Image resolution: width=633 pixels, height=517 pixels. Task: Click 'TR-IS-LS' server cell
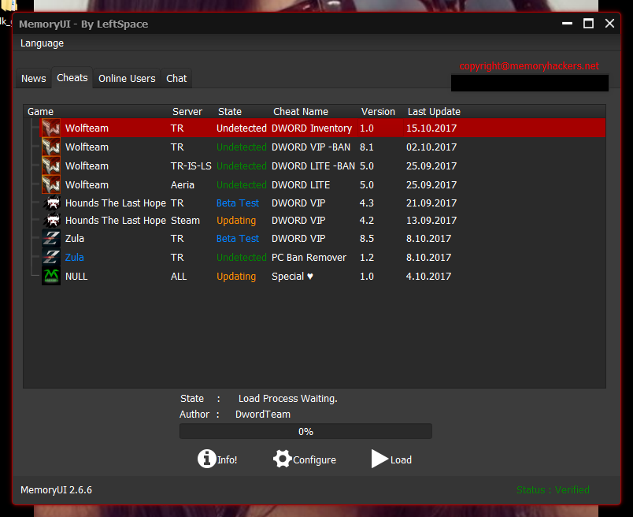(191, 166)
